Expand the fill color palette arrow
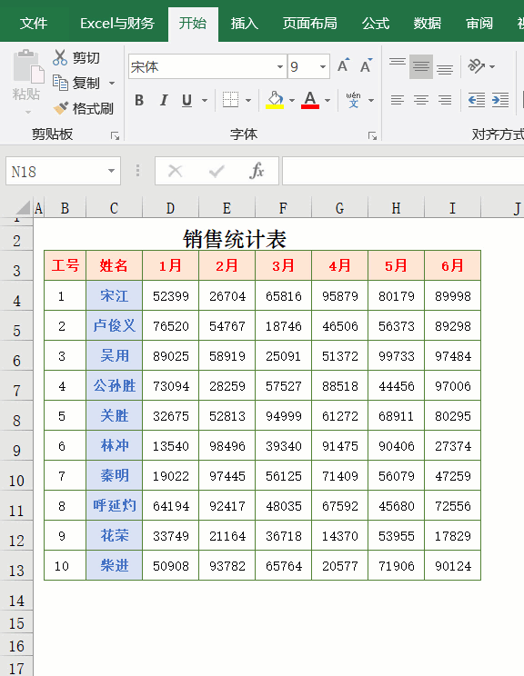 [x=292, y=100]
